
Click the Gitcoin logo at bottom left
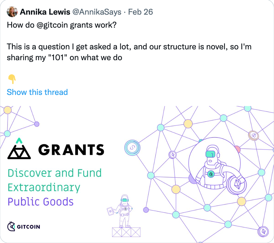pyautogui.click(x=24, y=226)
